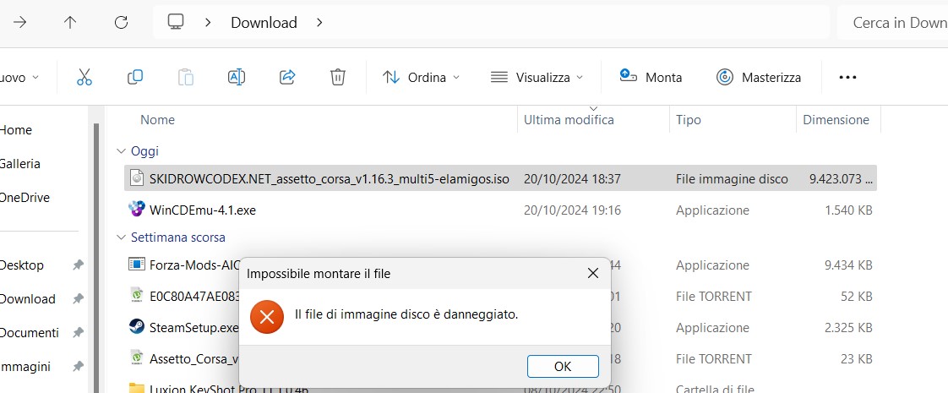The width and height of the screenshot is (948, 393).
Task: Click the Copy icon in toolbar
Action: [x=135, y=78]
